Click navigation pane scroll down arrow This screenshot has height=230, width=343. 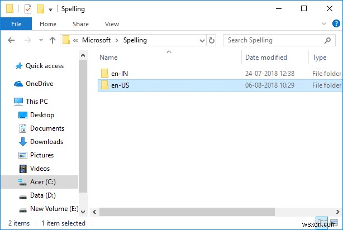[x=83, y=212]
